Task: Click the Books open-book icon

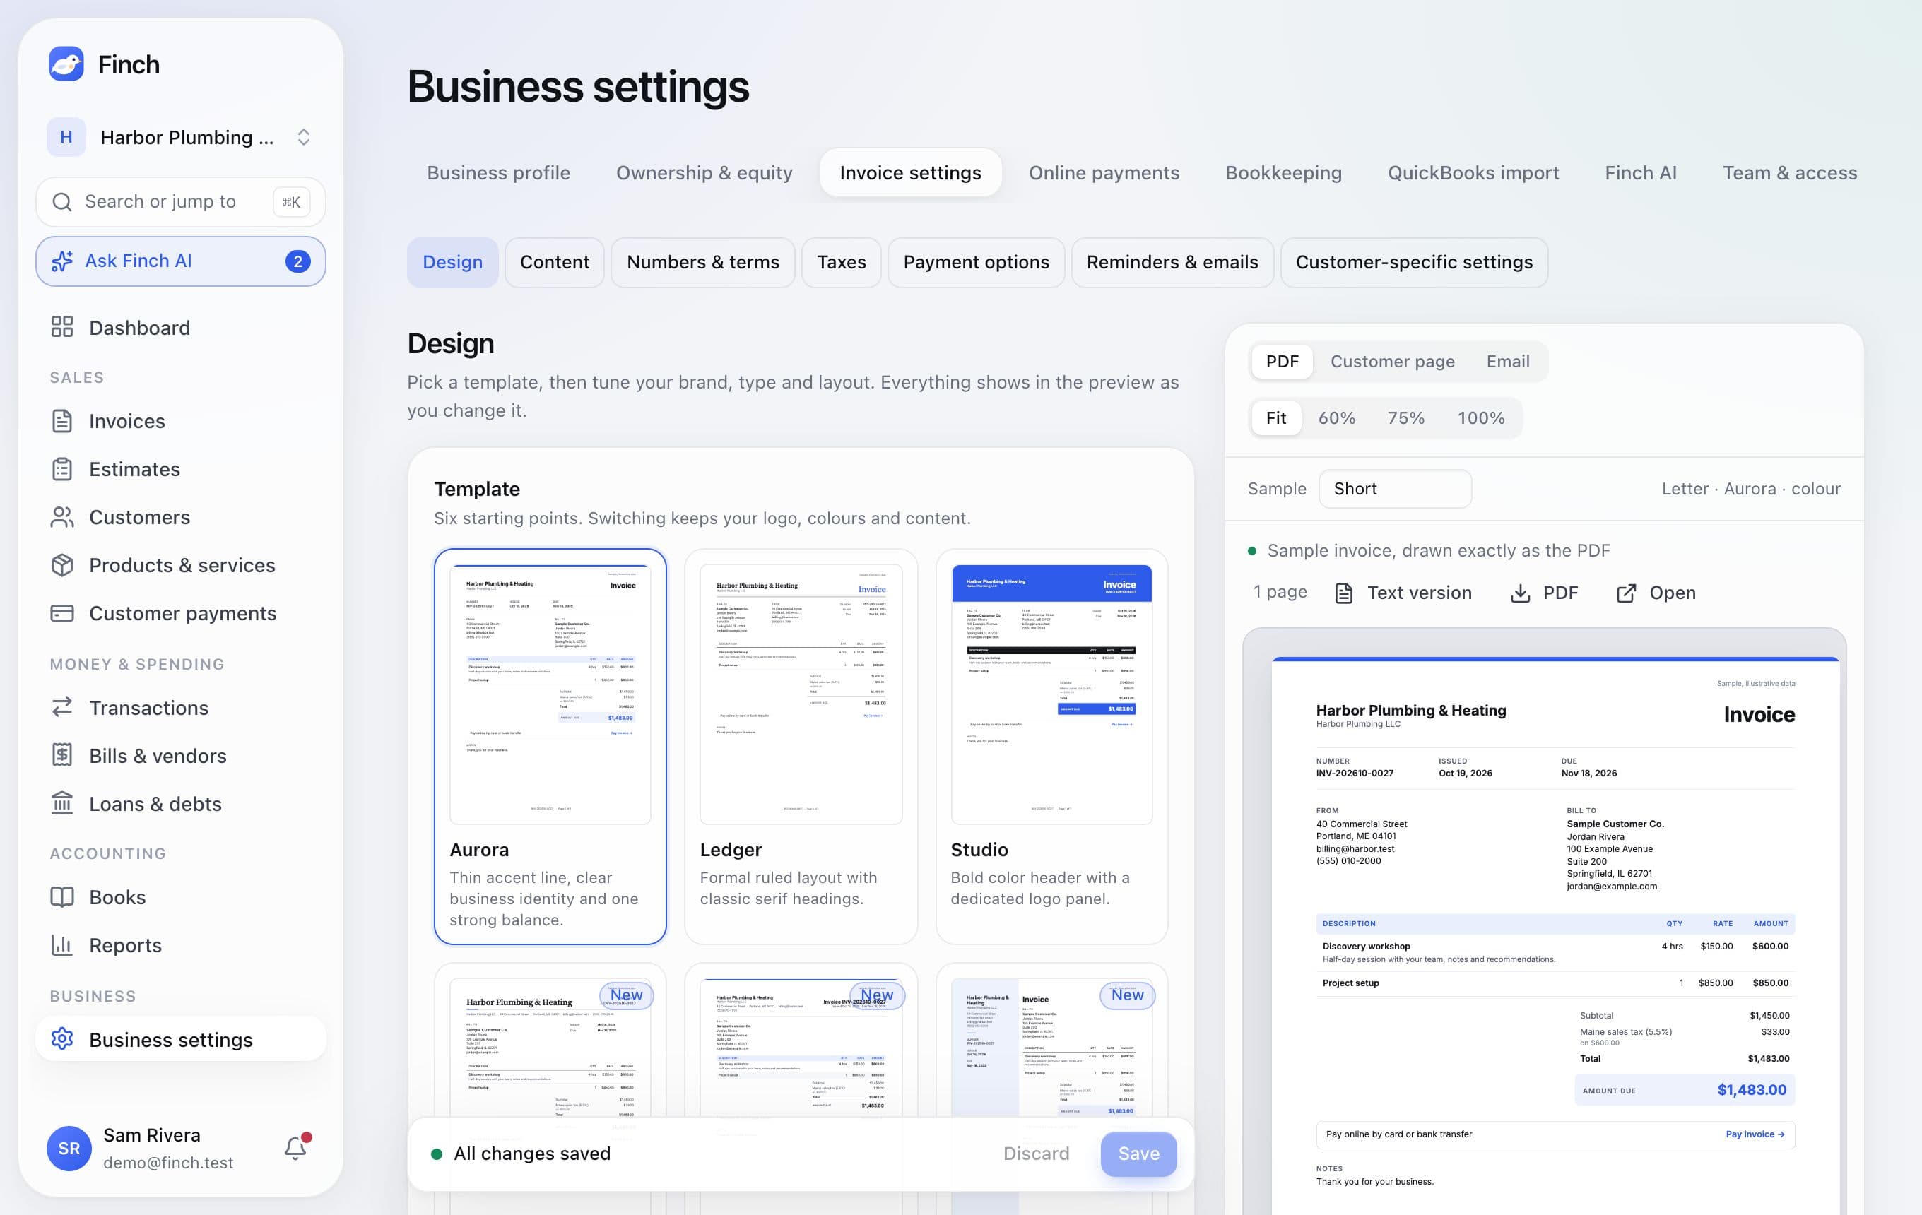Action: tap(62, 896)
